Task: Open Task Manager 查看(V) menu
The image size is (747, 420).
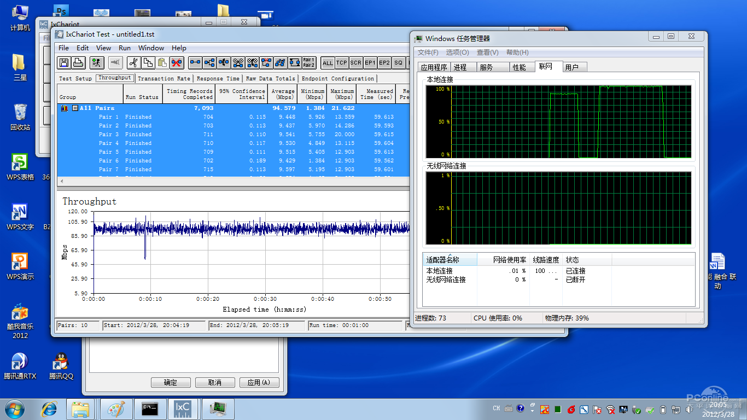Action: pyautogui.click(x=488, y=52)
